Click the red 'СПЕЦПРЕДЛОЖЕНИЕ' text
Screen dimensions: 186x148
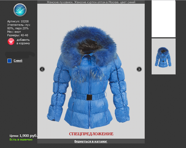[x=91, y=134]
